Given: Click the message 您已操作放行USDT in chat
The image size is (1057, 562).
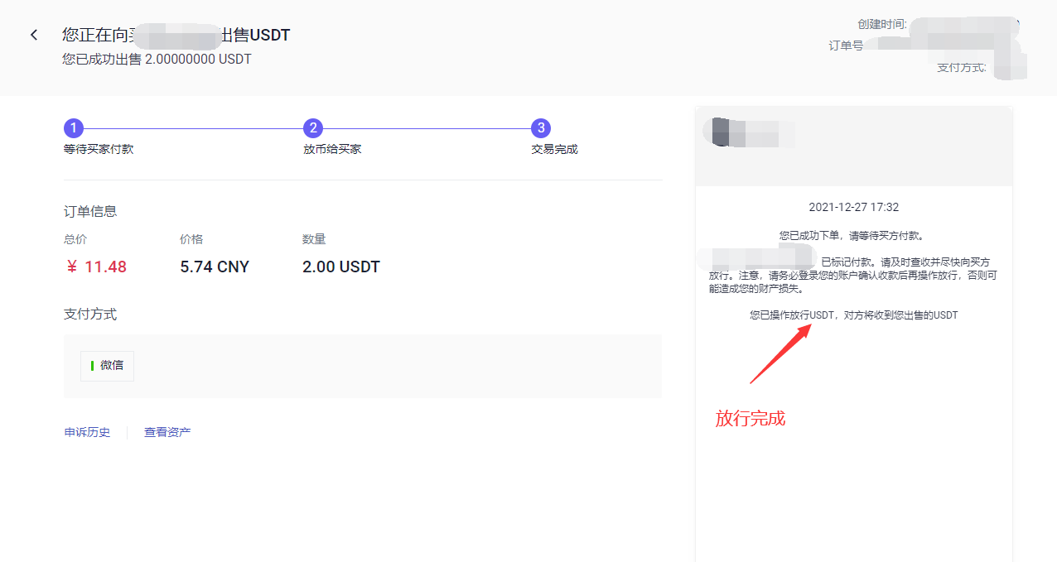Looking at the screenshot, I should 853,315.
